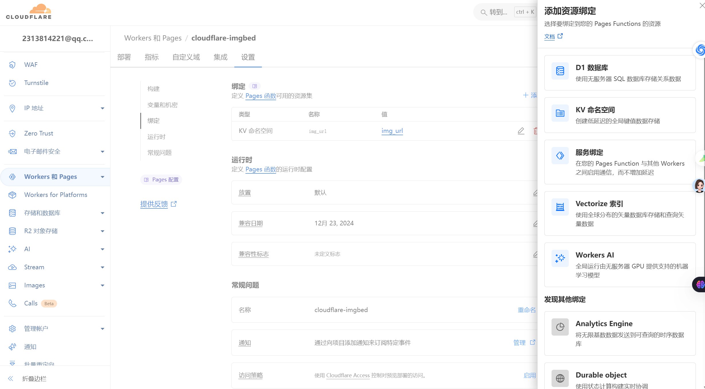Click the 折叠边栏 double chevron icon
Image resolution: width=705 pixels, height=389 pixels.
(11, 379)
